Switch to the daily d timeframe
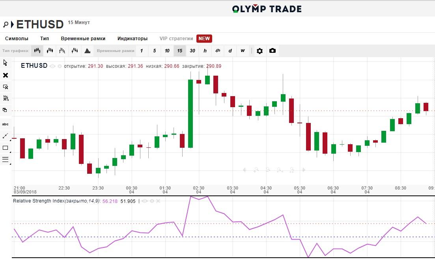Viewport: 435px width, 264px height. click(x=230, y=51)
